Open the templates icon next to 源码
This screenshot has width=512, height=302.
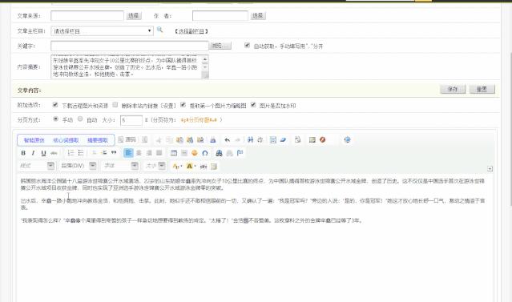pos(145,139)
